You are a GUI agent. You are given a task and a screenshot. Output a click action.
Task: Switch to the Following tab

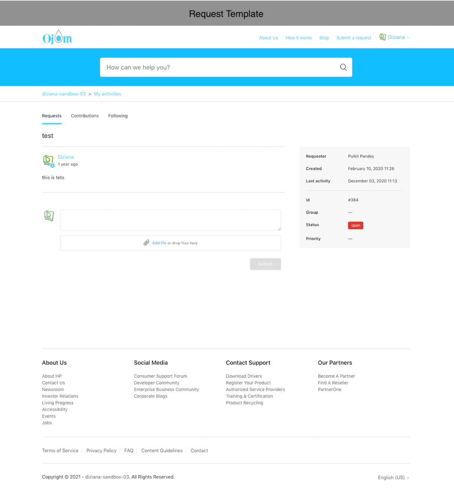tap(118, 116)
